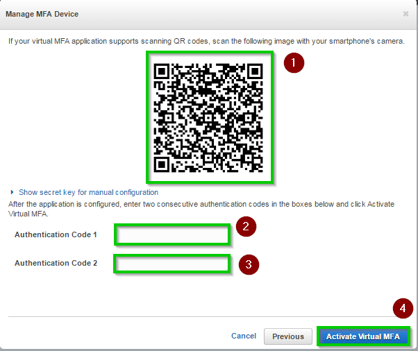Click the red number 1 badge
This screenshot has height=351, width=418.
click(x=294, y=62)
